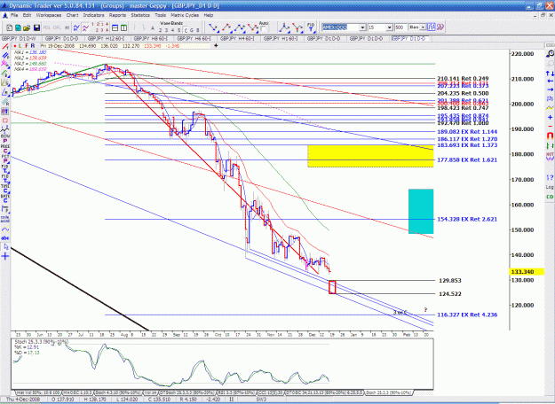Select the blue down-swing pattern tool
555x404 pixels.
click(x=214, y=27)
